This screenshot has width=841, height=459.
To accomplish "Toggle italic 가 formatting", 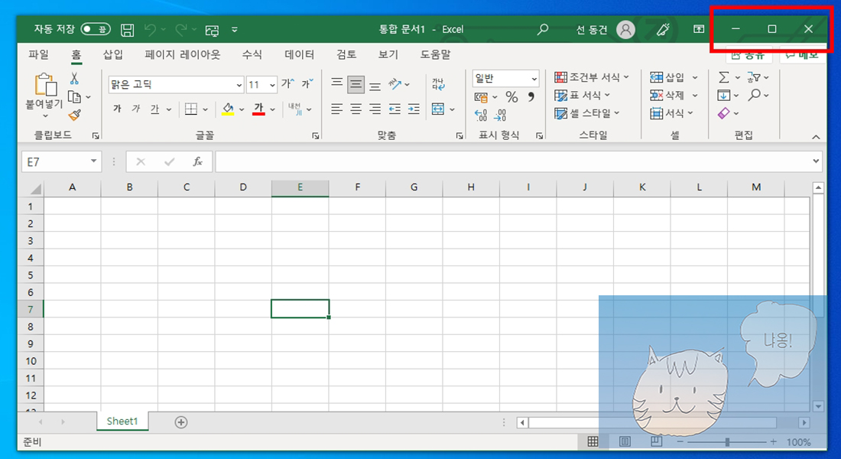I will [x=135, y=109].
